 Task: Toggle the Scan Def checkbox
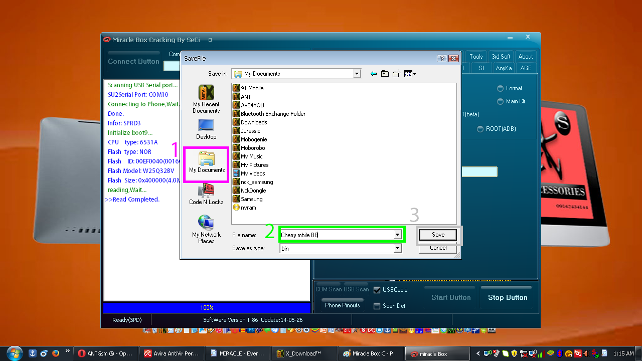tap(377, 306)
